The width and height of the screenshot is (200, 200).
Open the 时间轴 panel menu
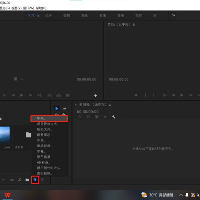pos(110,105)
